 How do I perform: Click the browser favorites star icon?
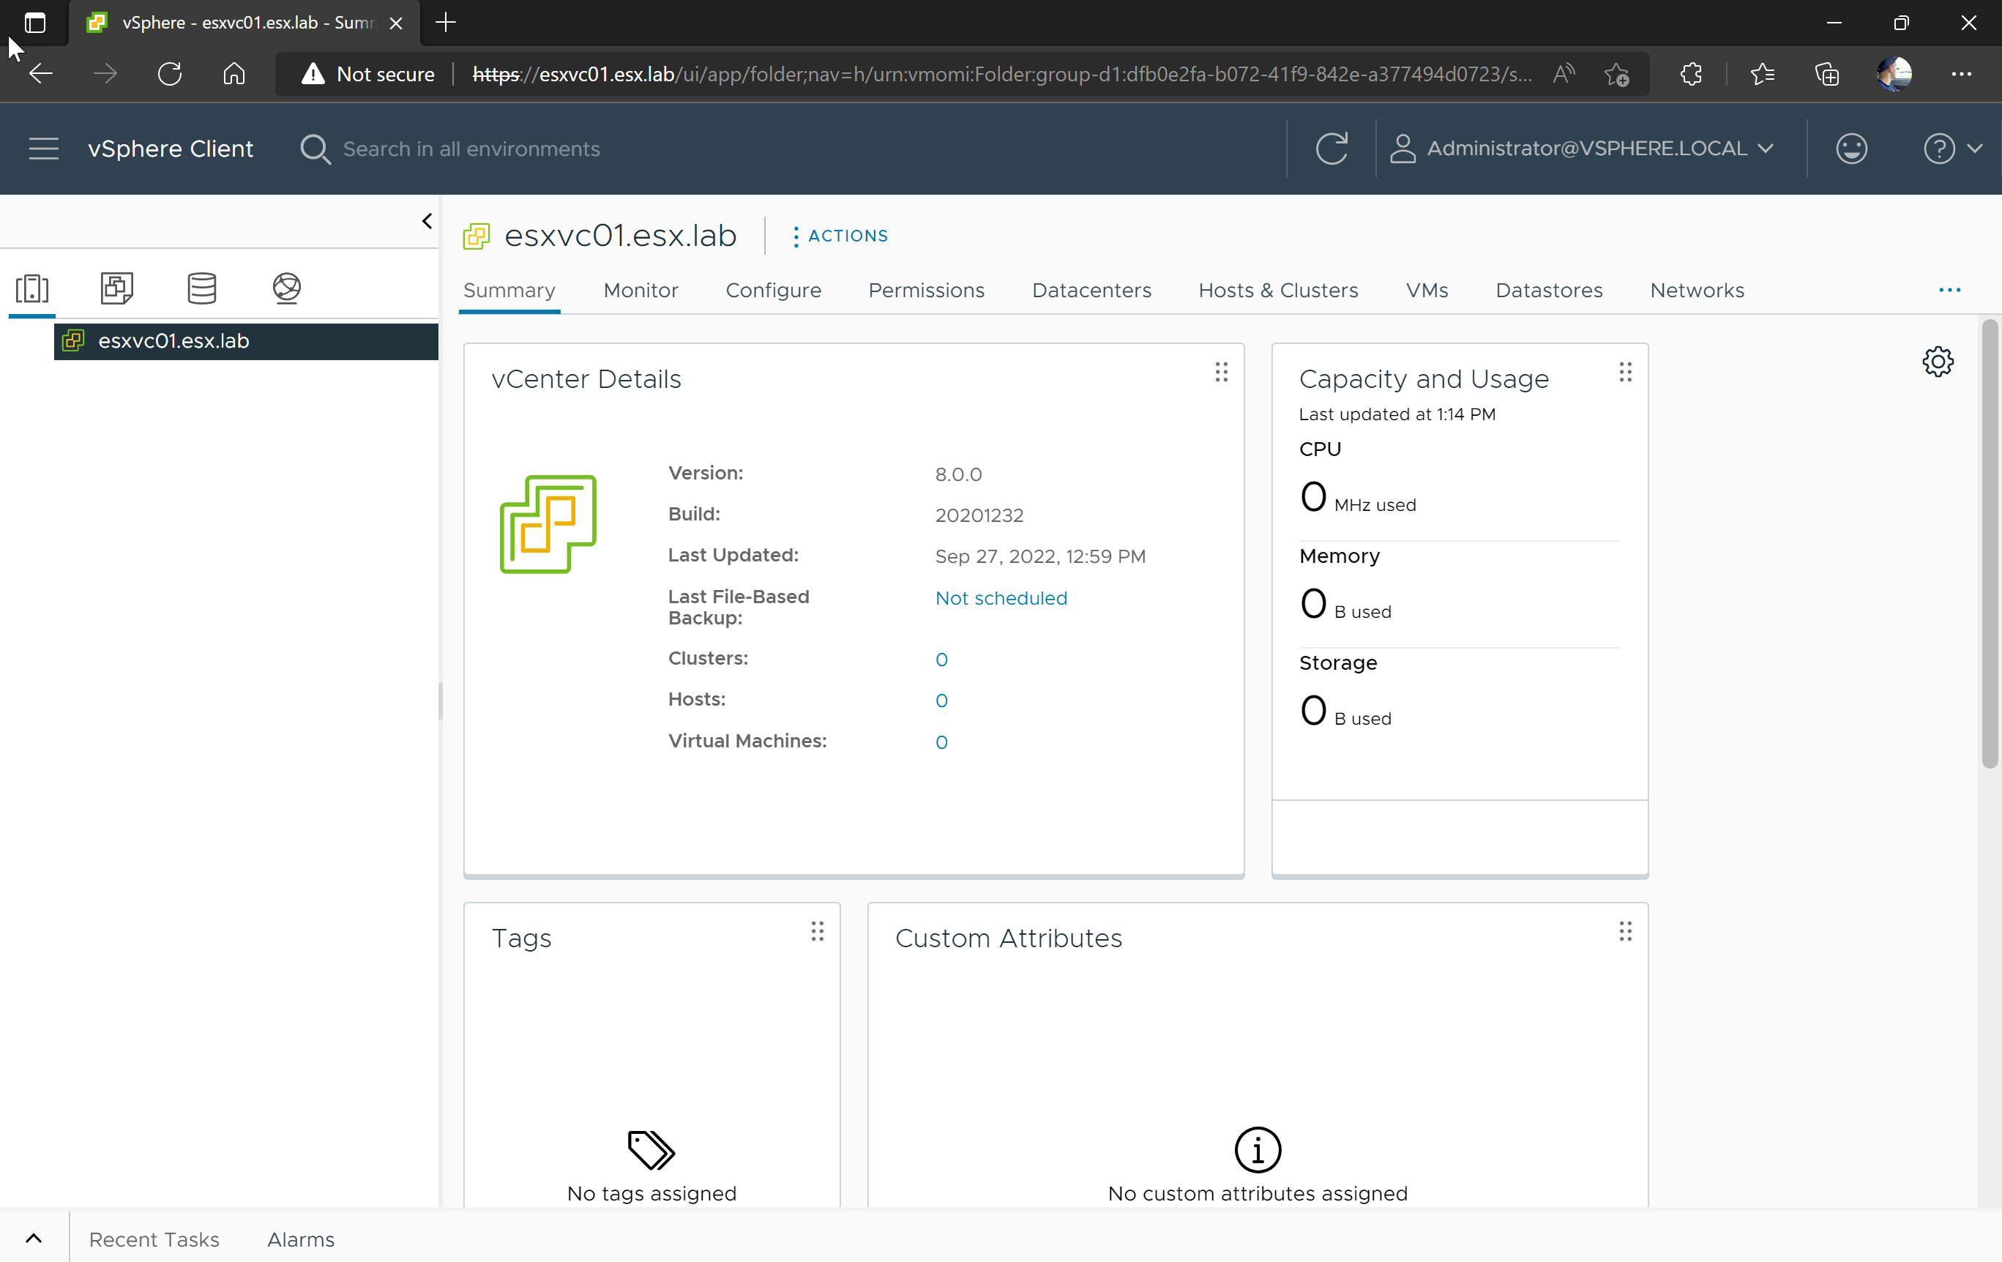[x=1763, y=74]
